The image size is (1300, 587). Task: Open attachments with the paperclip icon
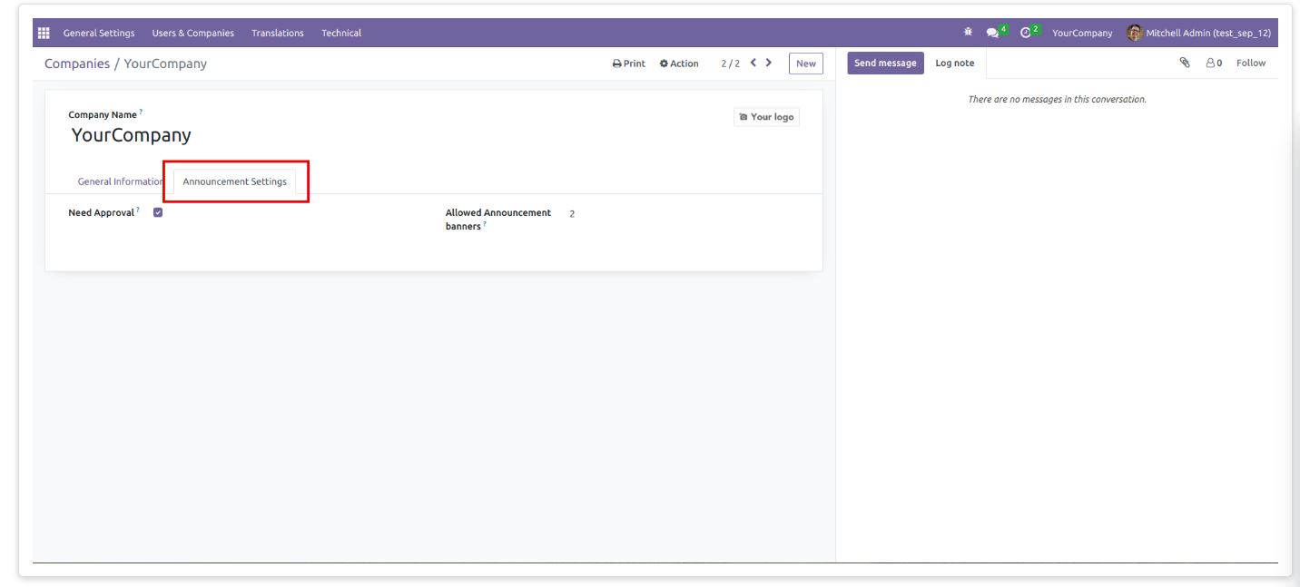pyautogui.click(x=1185, y=63)
